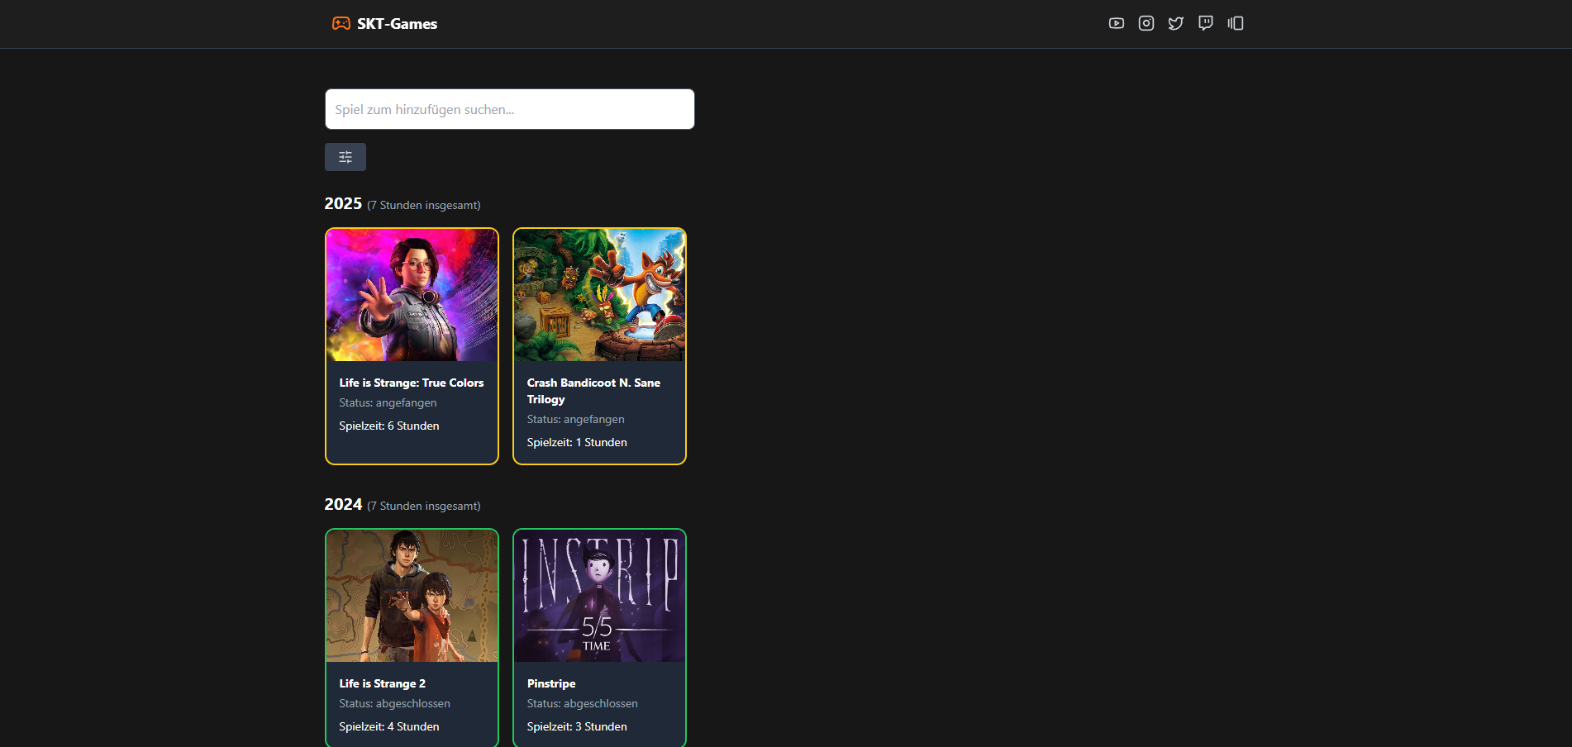Viewport: 1572px width, 747px height.
Task: Click the Pinstripe cover artwork
Action: 599,596
